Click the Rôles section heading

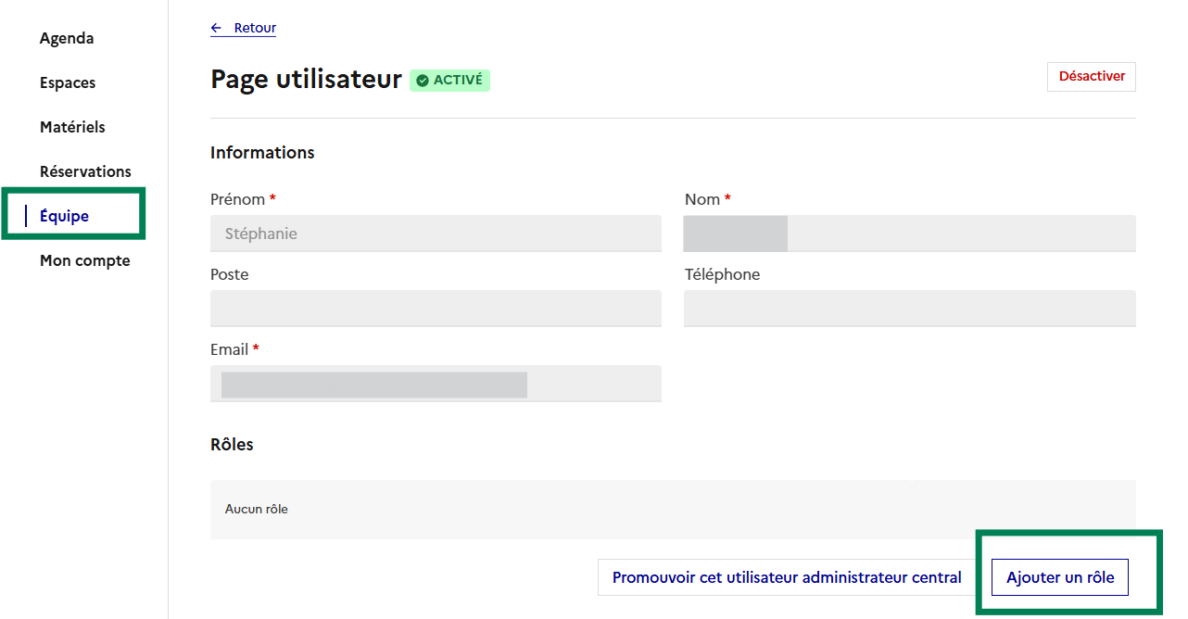click(x=232, y=444)
